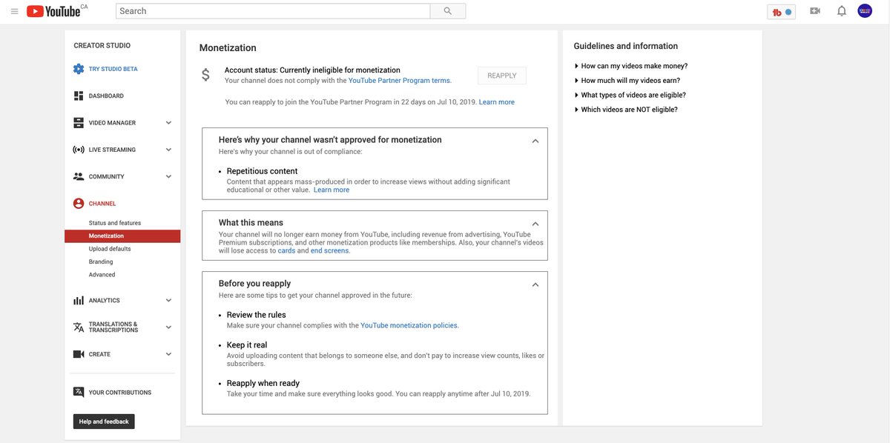Click the 'Reapply when ready' tip heading
This screenshot has height=443, width=890.
tap(263, 384)
